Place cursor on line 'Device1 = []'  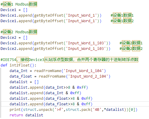(14, 10)
